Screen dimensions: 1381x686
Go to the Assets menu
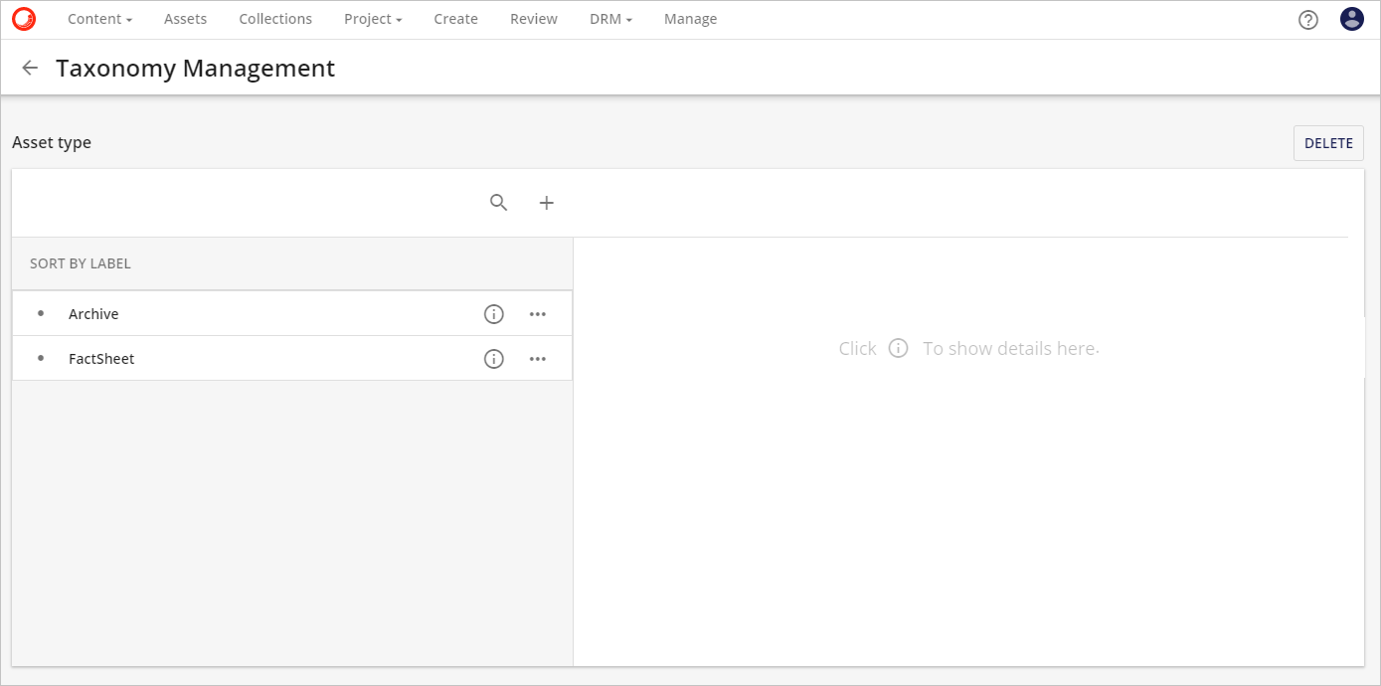point(185,19)
